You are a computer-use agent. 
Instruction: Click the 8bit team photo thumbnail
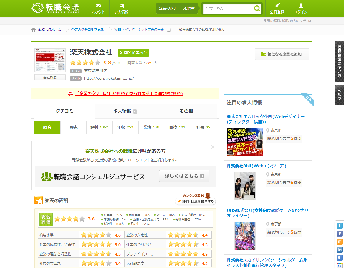[245, 186]
